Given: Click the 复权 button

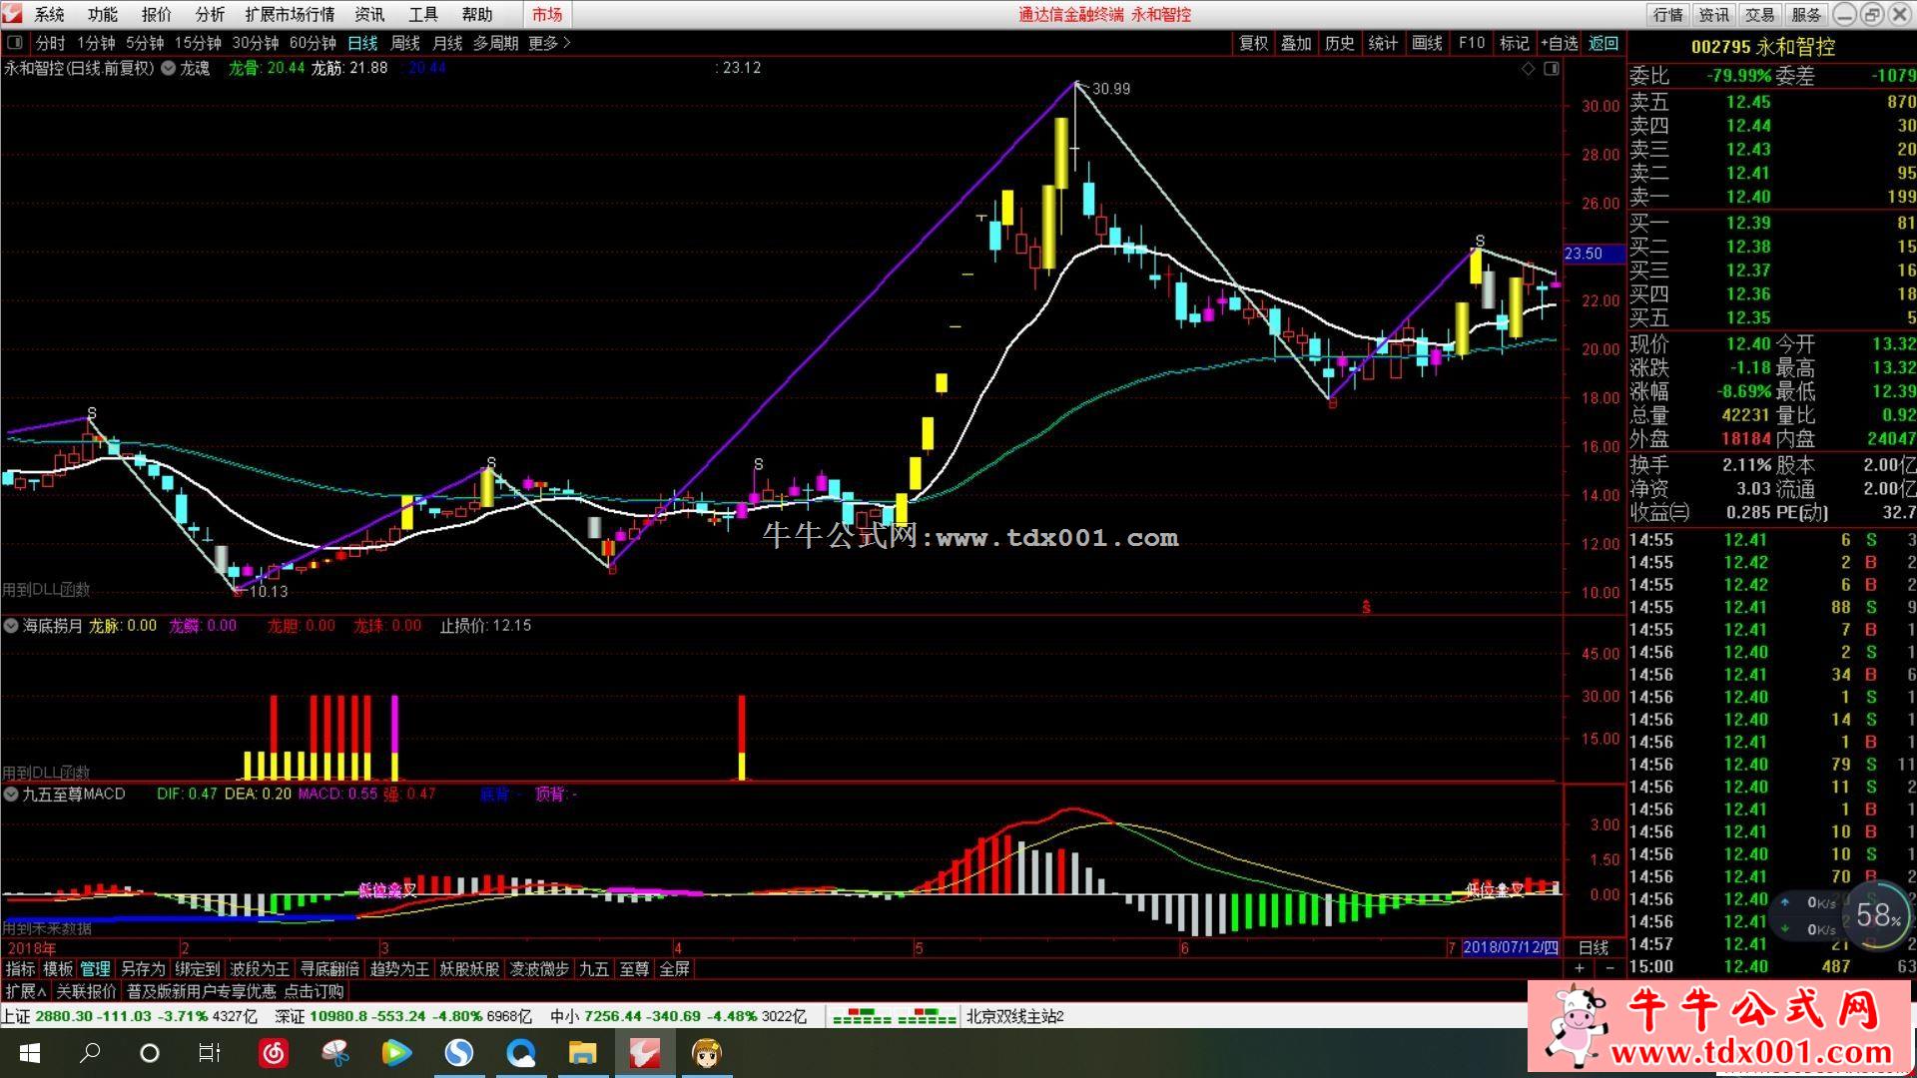Looking at the screenshot, I should pos(1254,43).
